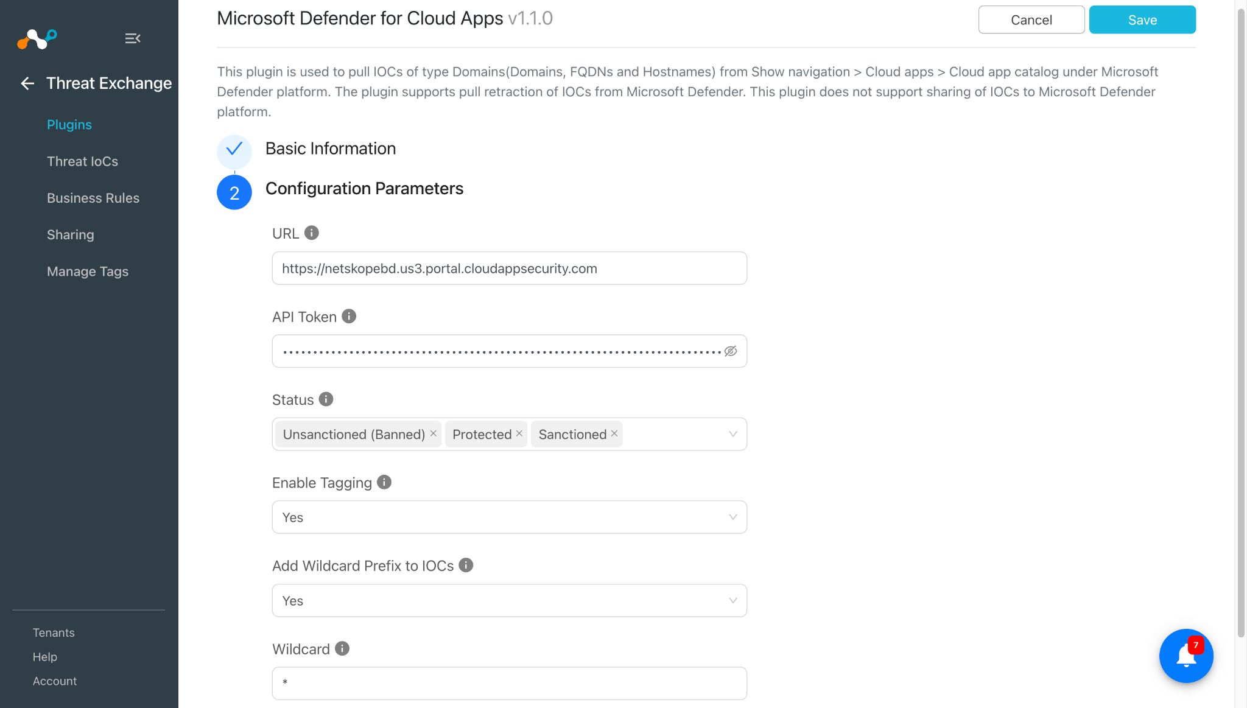Screen dimensions: 1247x708
Task: Open API Token info icon
Action: coord(349,317)
